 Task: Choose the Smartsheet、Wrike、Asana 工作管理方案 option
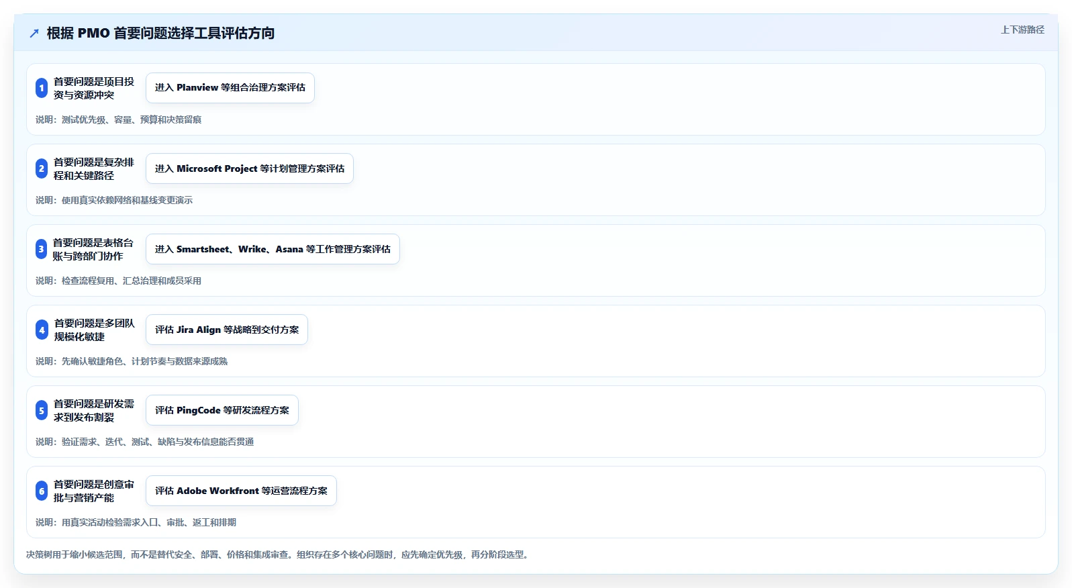click(x=273, y=249)
